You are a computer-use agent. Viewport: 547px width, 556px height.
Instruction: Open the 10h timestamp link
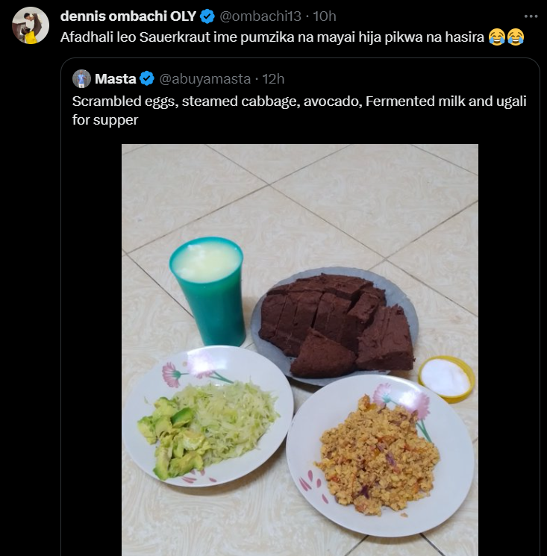click(324, 16)
